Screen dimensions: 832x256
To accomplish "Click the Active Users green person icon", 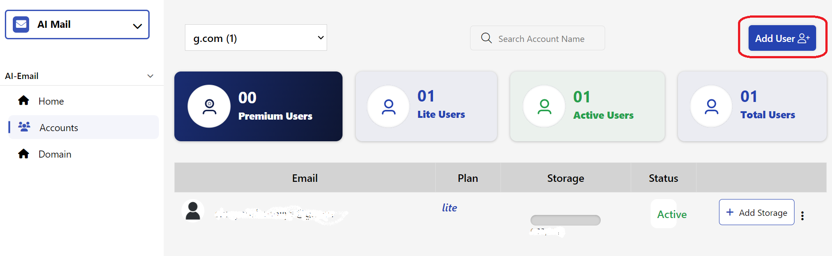I will click(x=544, y=107).
